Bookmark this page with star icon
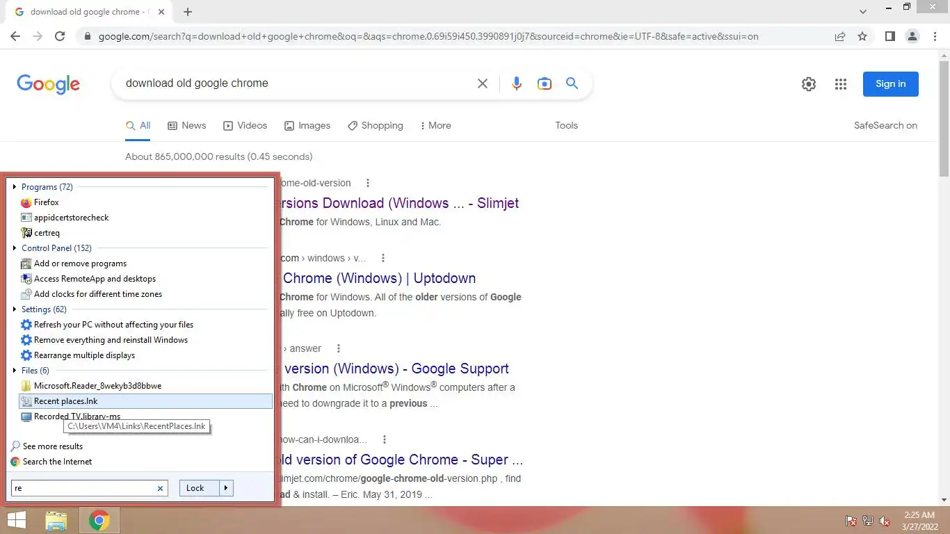Image resolution: width=950 pixels, height=534 pixels. click(862, 36)
